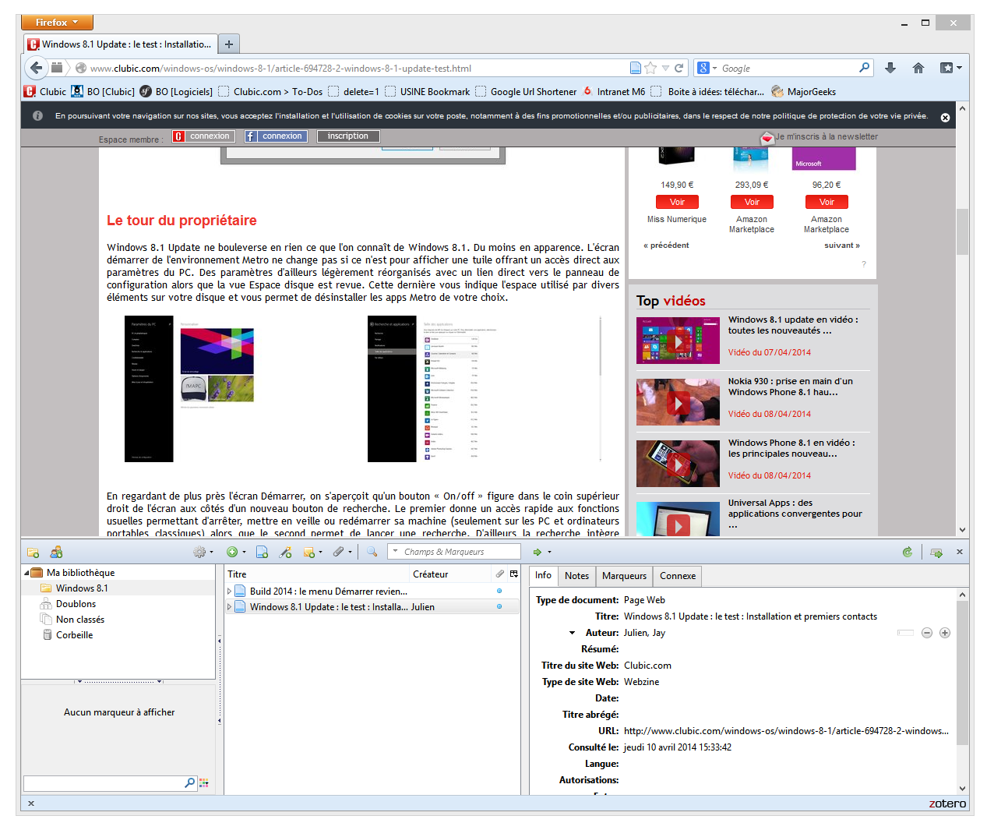Click the web page vertical scrollbar thumb
Image resolution: width=987 pixels, height=830 pixels.
(962, 232)
